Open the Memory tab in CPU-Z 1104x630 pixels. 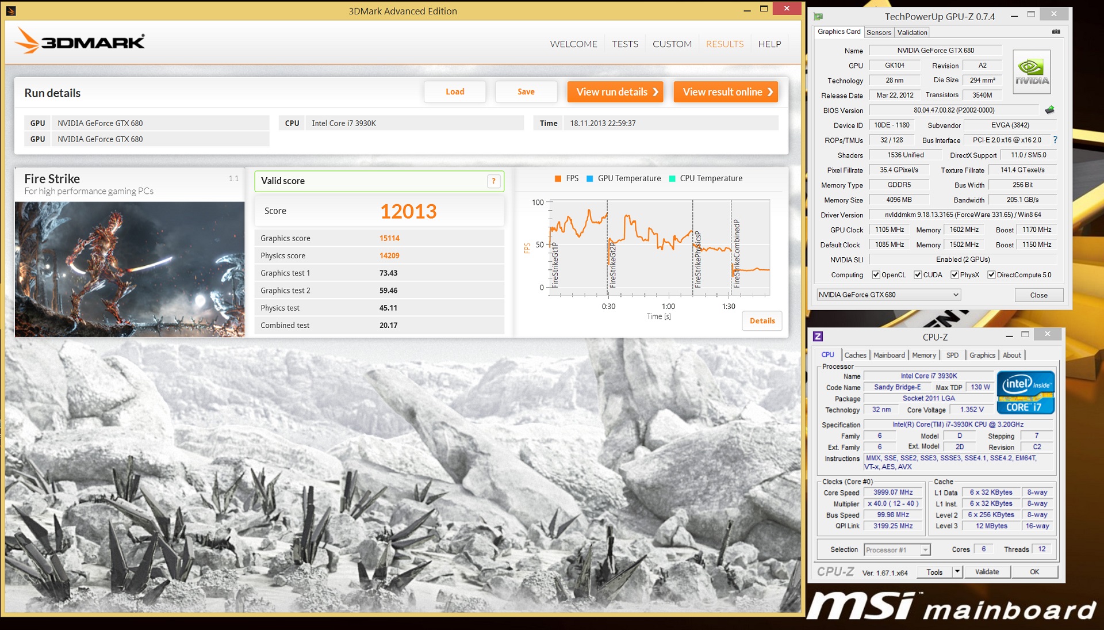click(924, 356)
